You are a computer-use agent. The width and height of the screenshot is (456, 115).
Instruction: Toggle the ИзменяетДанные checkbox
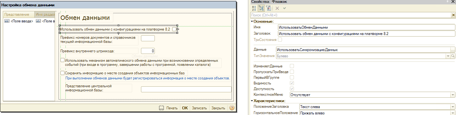[x=292, y=66]
